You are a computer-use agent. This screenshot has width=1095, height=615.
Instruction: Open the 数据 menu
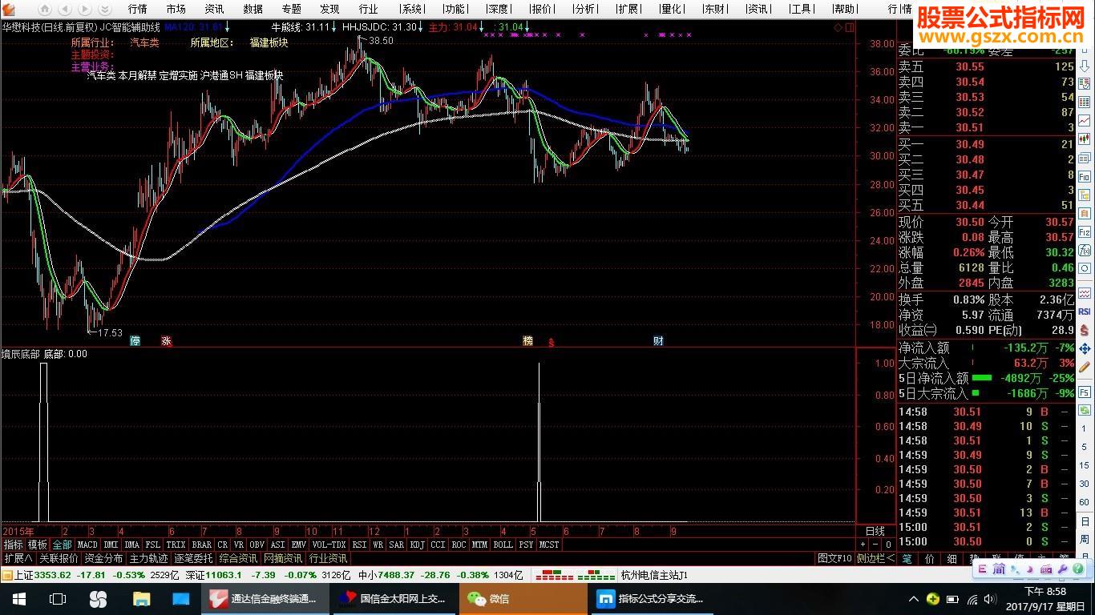tap(253, 9)
